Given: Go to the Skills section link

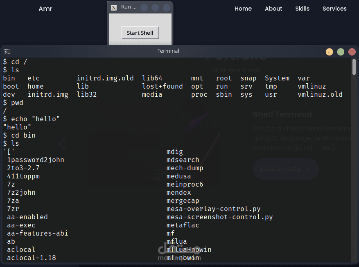Looking at the screenshot, I should coord(302,9).
